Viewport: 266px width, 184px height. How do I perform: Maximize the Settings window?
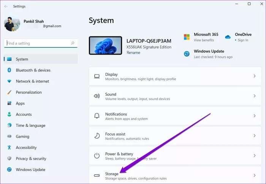point(249,4)
